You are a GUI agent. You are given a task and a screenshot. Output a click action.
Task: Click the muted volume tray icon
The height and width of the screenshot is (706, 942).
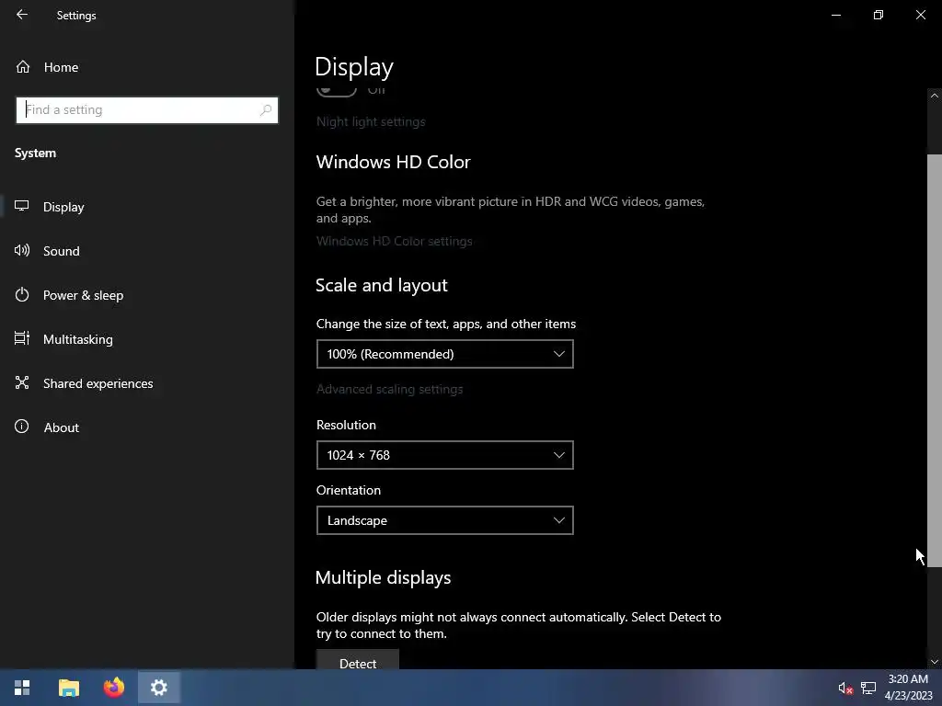click(845, 688)
